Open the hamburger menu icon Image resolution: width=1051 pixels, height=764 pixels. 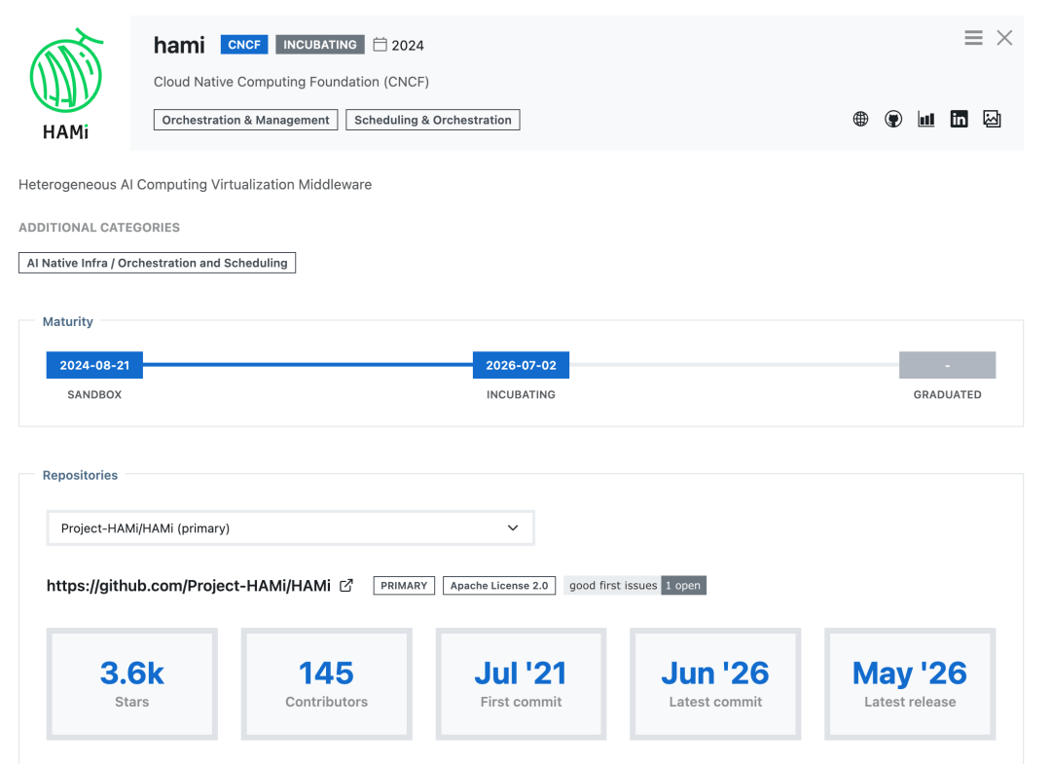[x=973, y=38]
